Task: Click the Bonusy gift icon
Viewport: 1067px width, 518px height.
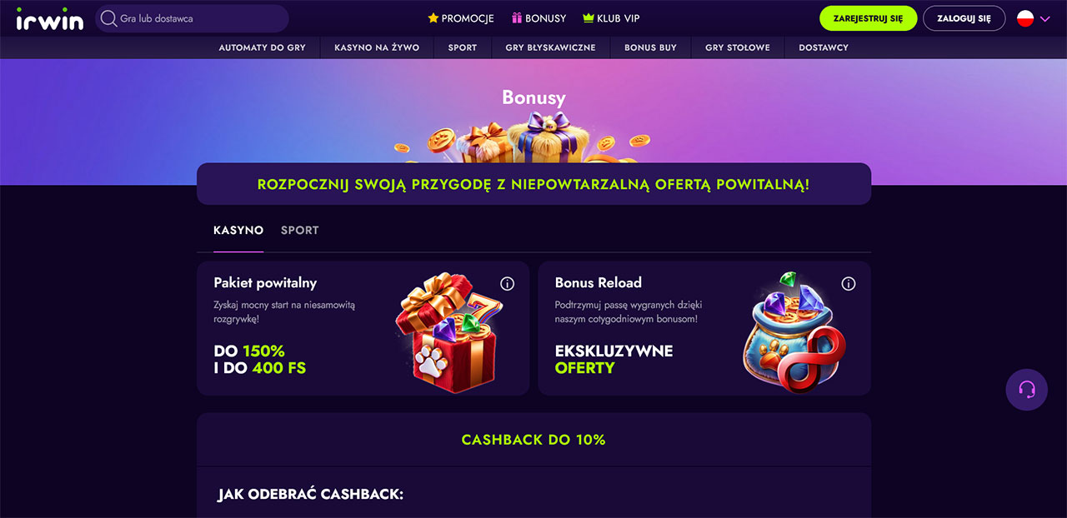Action: (x=517, y=18)
